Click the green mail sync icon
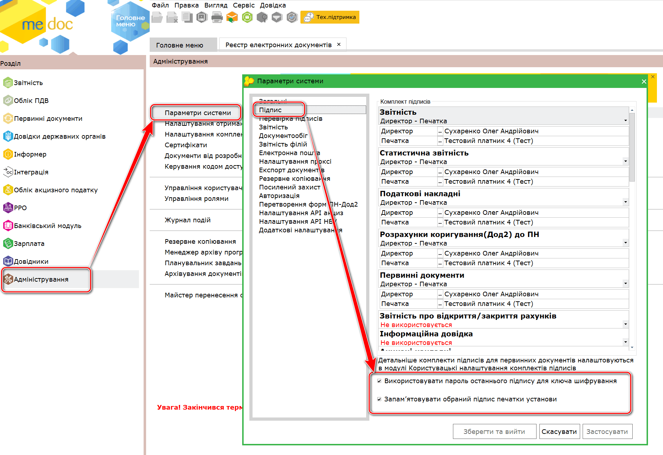The image size is (663, 455). pos(247,17)
